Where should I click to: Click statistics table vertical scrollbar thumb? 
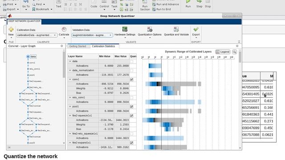pos(240,57)
